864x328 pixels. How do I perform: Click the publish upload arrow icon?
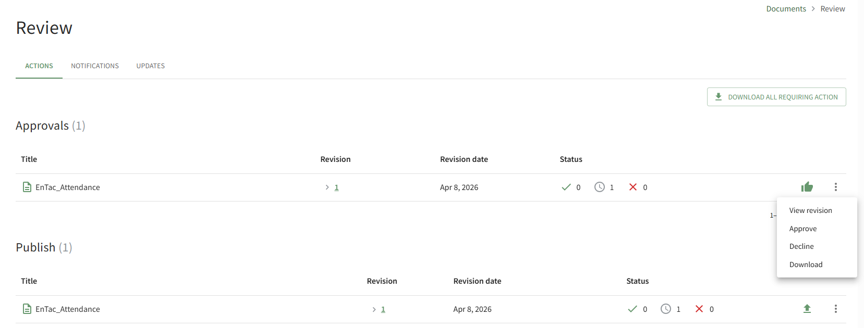[807, 309]
